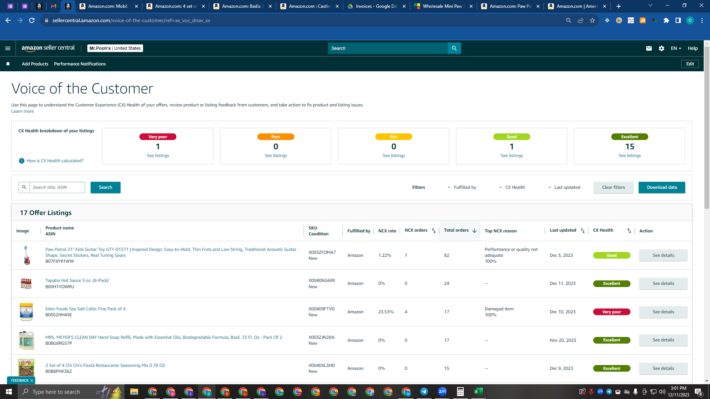Click the Seller Central top search box
Viewport: 710px width, 399px height.
tap(388, 48)
